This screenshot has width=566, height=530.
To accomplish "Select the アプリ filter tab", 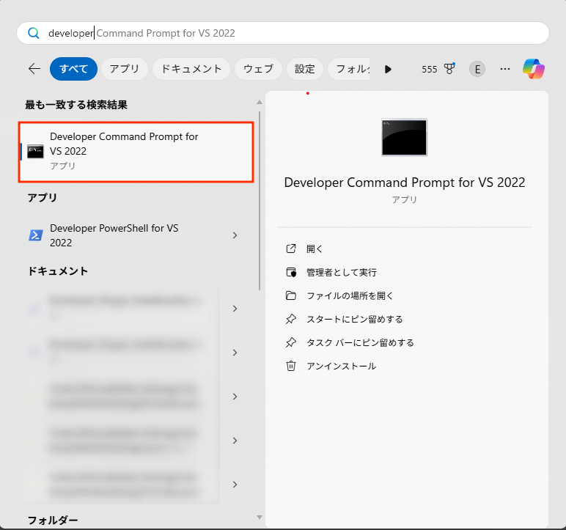I will (125, 69).
